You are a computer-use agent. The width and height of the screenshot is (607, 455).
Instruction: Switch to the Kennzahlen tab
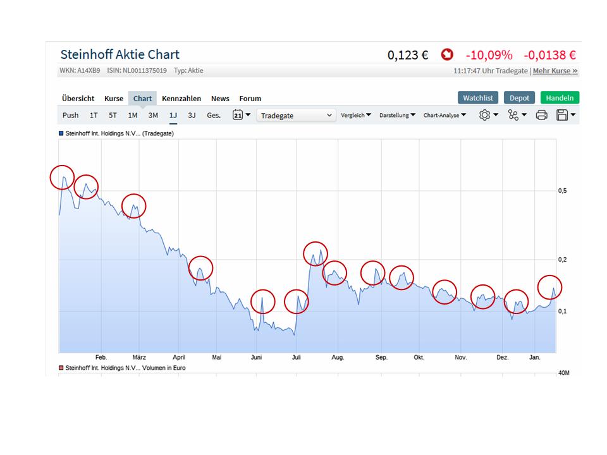tap(182, 99)
